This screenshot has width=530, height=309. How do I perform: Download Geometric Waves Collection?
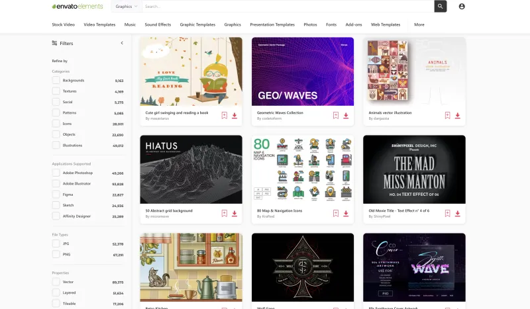tap(346, 116)
